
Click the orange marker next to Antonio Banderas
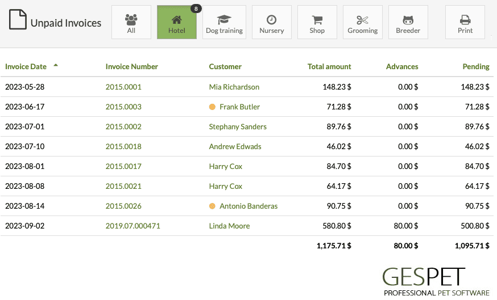pos(212,206)
